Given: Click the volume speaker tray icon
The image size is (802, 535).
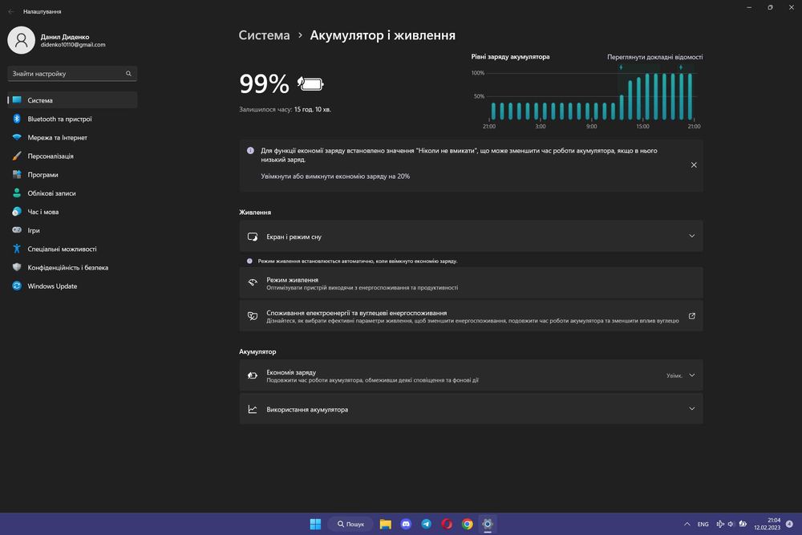Looking at the screenshot, I should click(x=731, y=524).
